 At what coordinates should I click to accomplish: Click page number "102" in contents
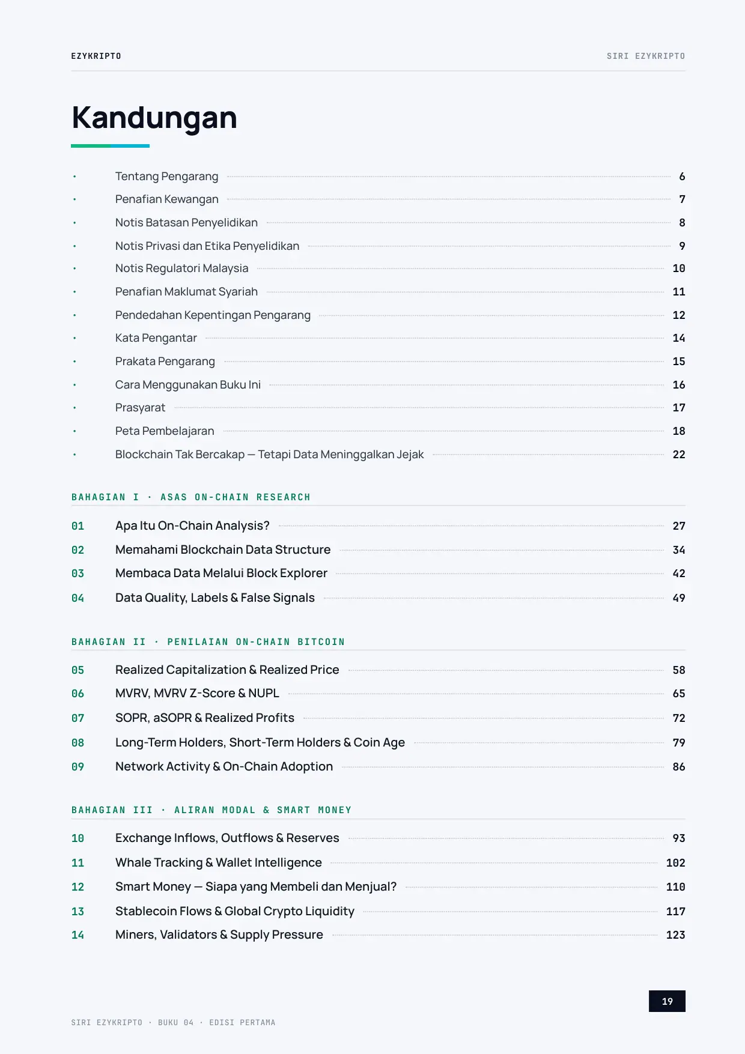676,863
